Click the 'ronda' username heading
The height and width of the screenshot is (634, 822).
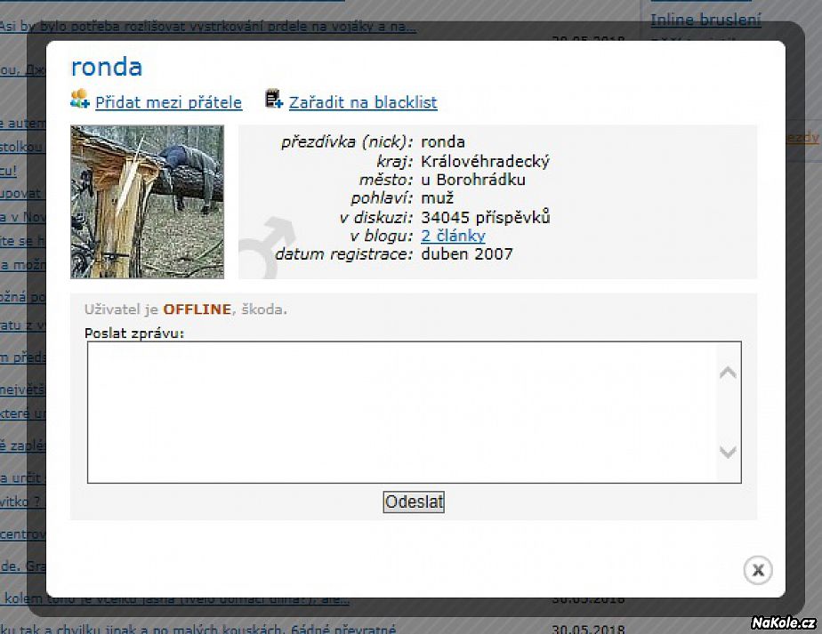[x=107, y=67]
